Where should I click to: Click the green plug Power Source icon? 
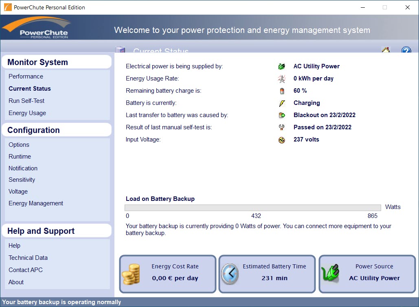[x=331, y=273]
